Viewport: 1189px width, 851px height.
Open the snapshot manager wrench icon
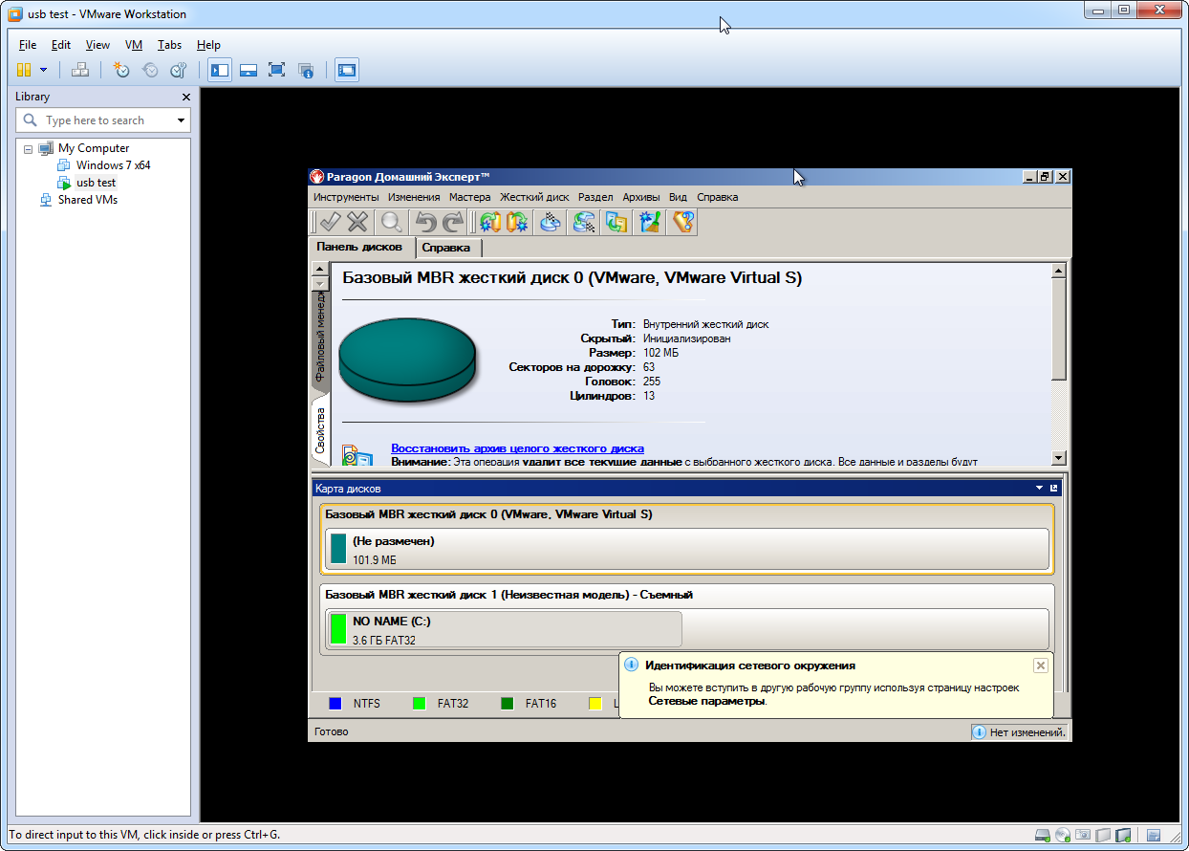tap(178, 70)
